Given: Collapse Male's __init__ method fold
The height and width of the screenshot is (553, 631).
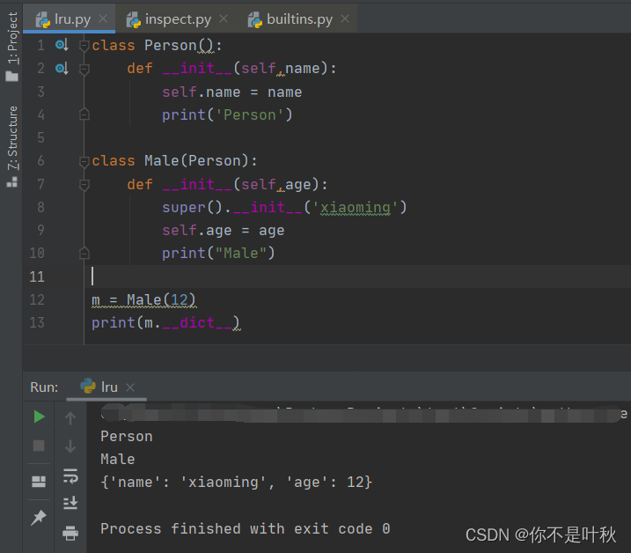Looking at the screenshot, I should tap(84, 185).
